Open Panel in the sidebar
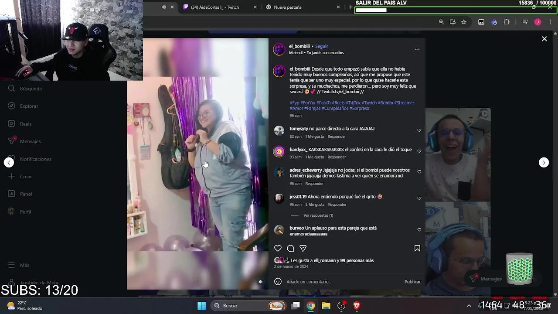 coord(20,194)
